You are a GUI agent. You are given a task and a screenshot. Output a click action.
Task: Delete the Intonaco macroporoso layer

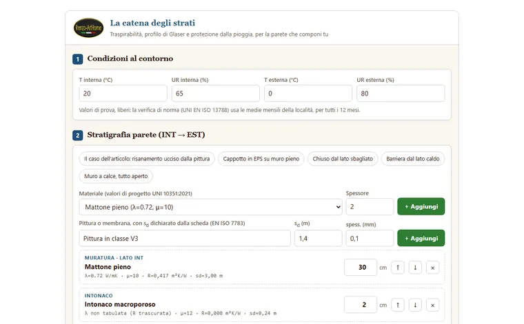(432, 305)
